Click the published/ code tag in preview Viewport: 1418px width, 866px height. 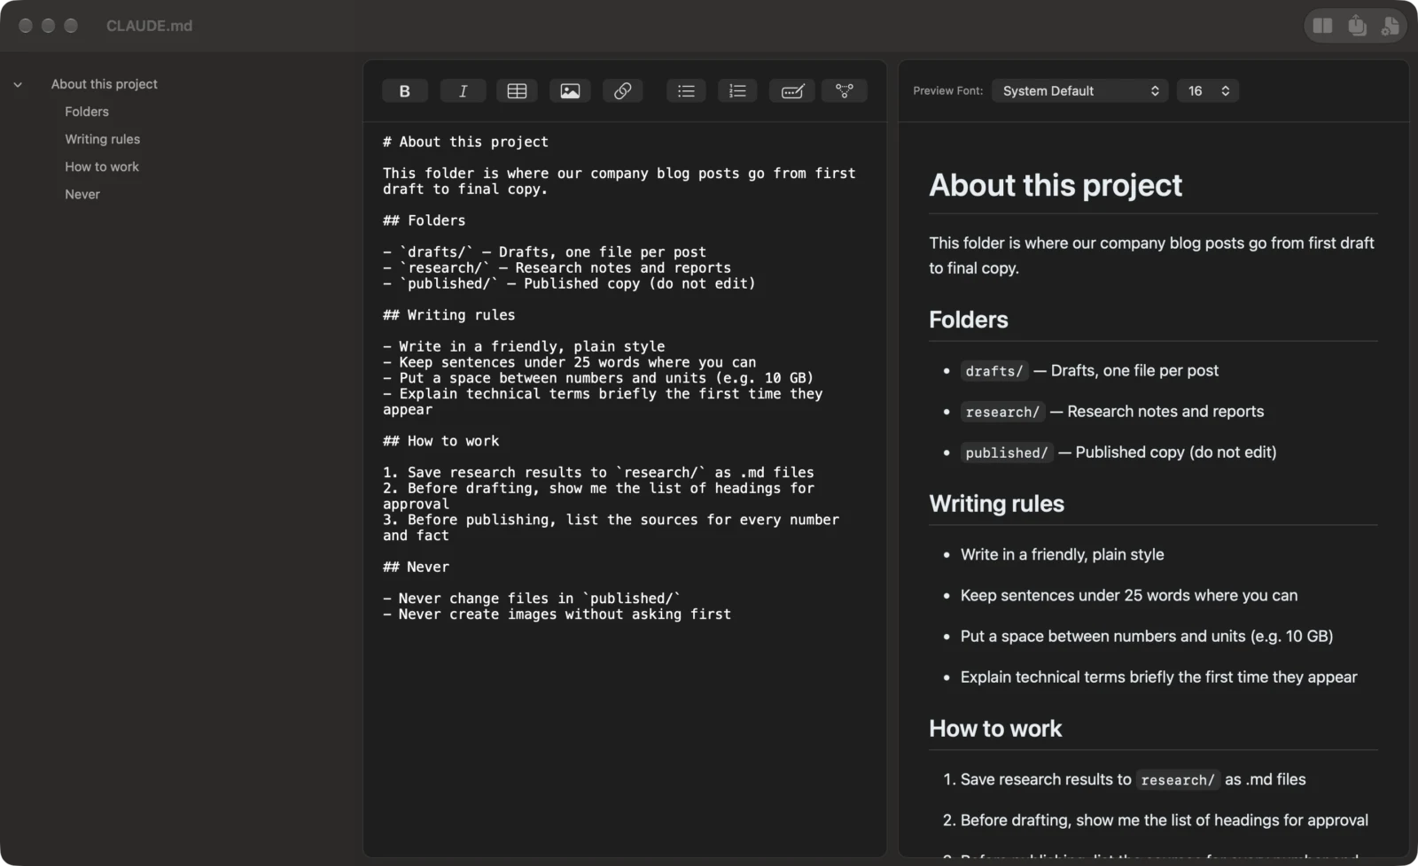[1007, 452]
